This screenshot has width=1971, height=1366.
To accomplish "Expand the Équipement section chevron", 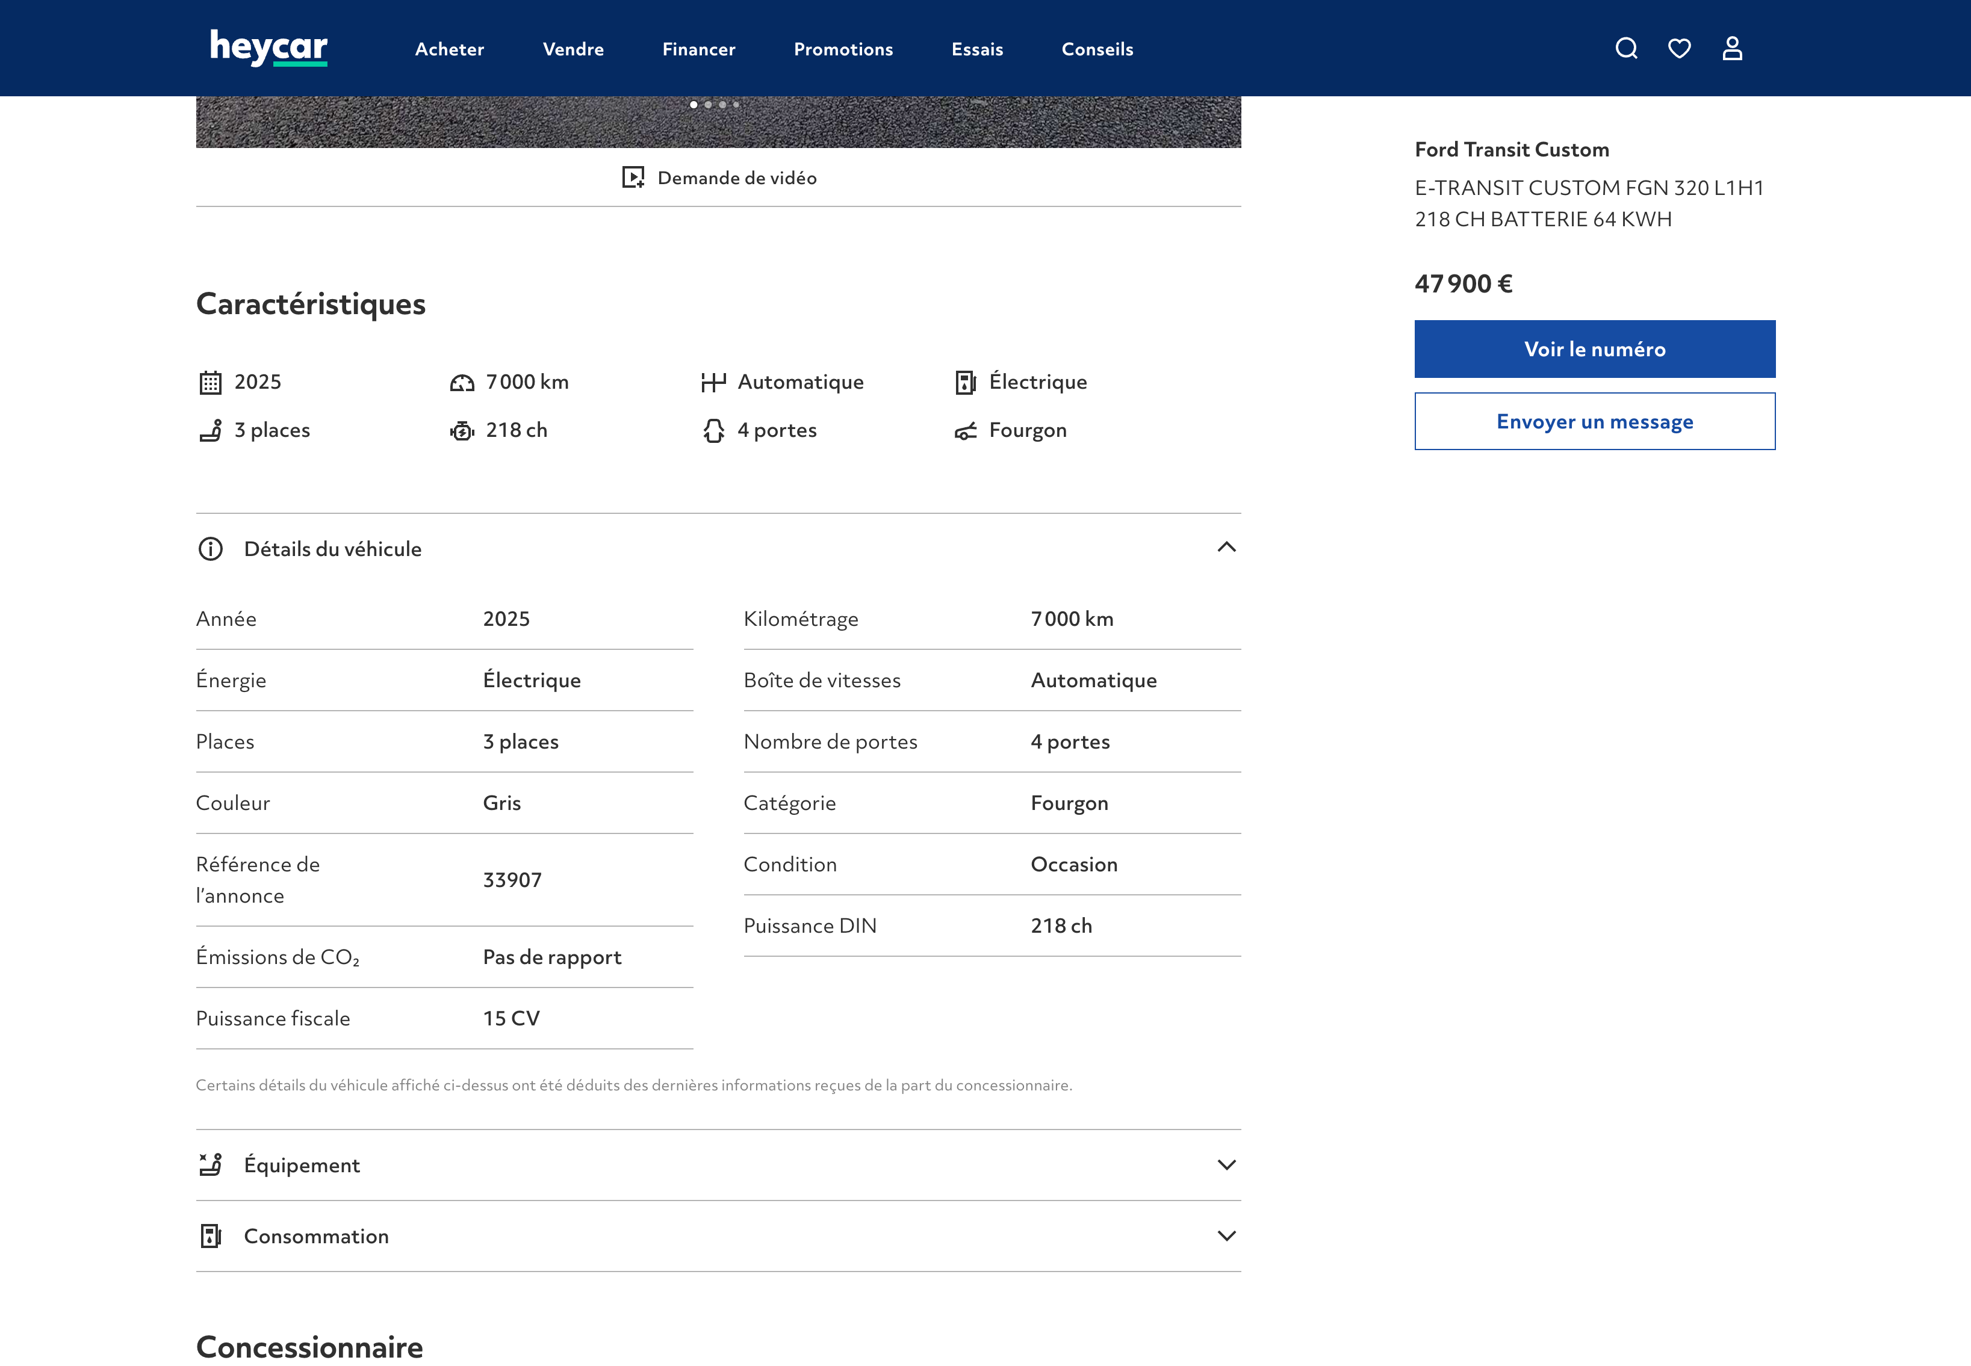I will pos(1226,1164).
